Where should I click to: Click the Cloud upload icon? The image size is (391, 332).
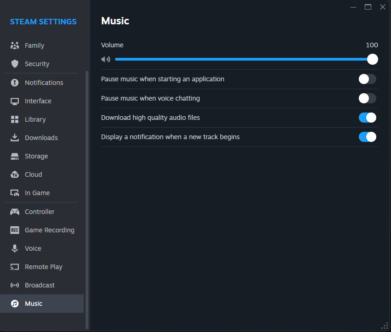coord(15,174)
